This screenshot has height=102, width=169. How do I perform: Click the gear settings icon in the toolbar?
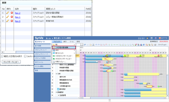click(x=155, y=45)
